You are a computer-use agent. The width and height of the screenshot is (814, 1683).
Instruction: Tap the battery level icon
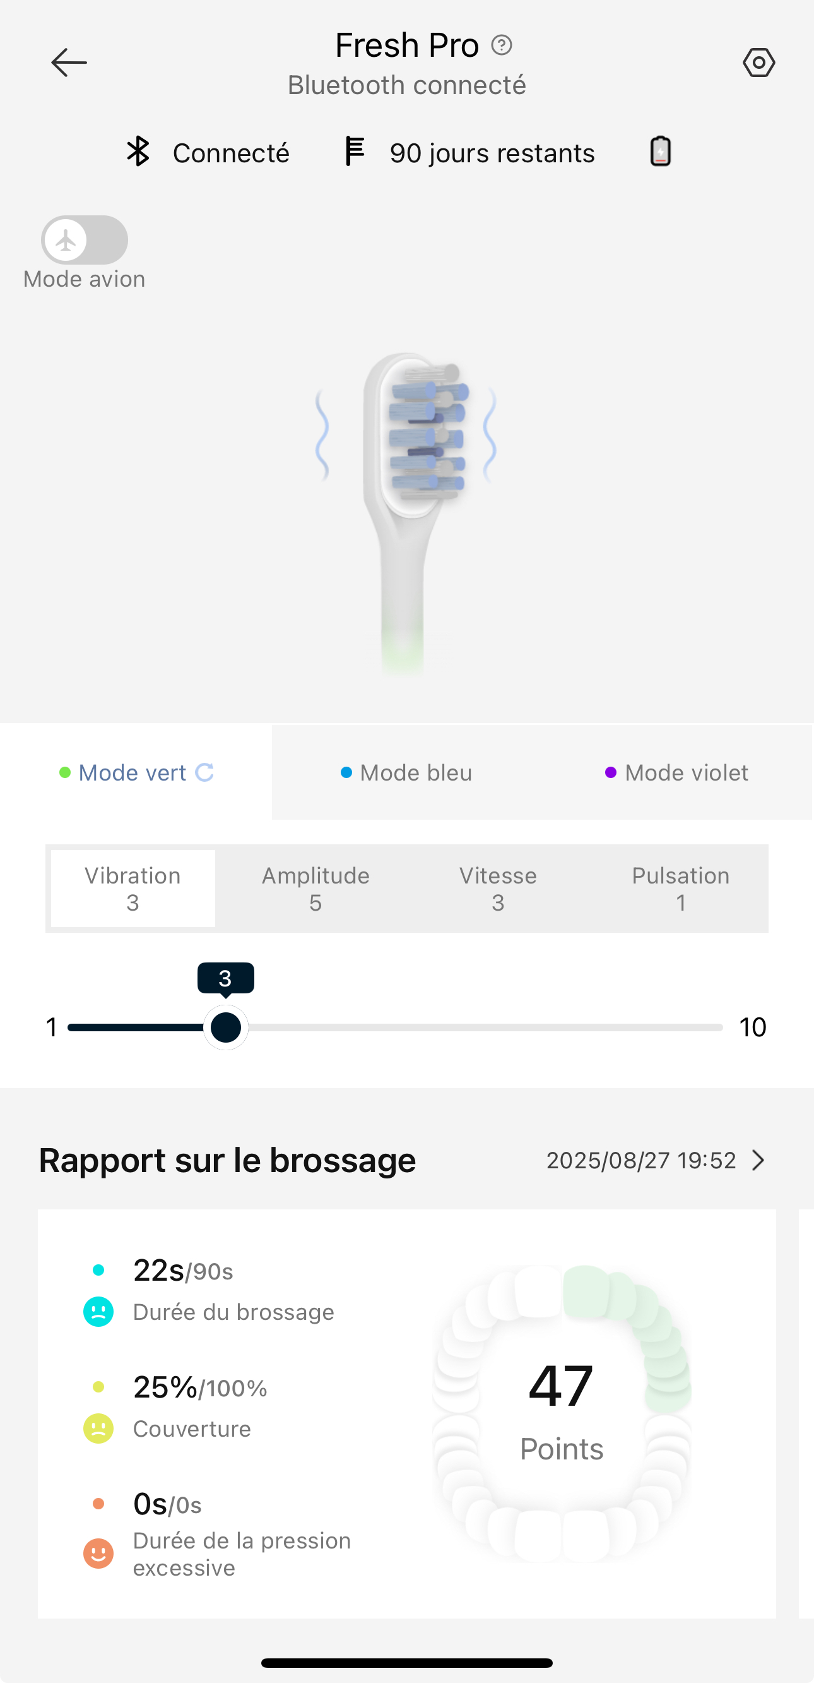[661, 152]
